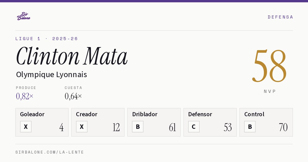Open the Creador stat card

(x=98, y=122)
